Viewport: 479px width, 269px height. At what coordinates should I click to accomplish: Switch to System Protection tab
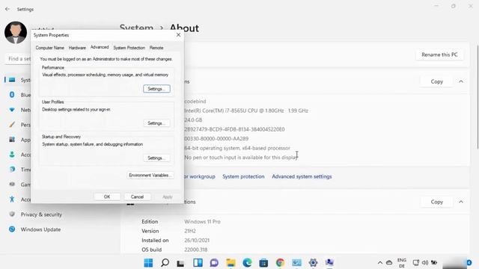point(129,48)
